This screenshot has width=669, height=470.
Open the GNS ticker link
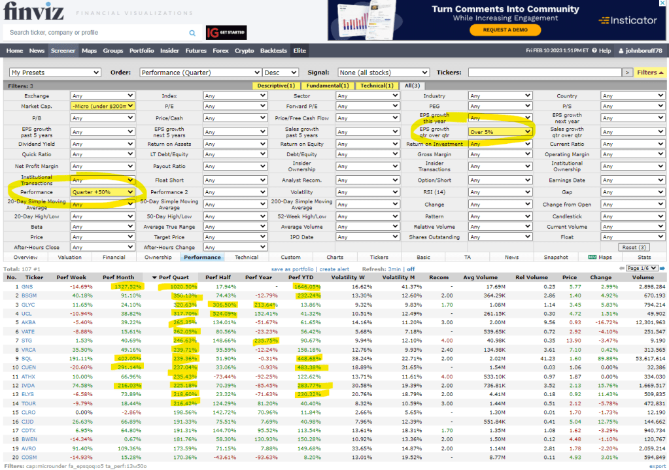point(27,286)
